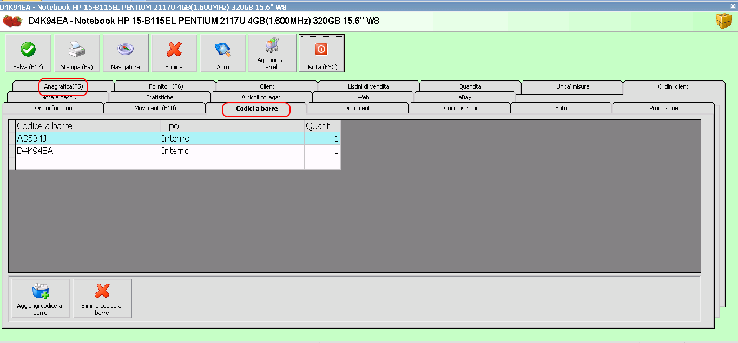This screenshot has height=343, width=738.
Task: Click the Elimina red X toolbar button
Action: [x=174, y=53]
